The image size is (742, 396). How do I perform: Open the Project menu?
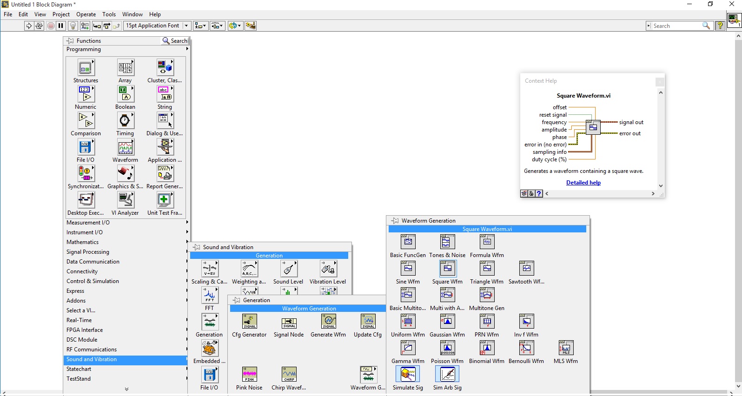pos(61,14)
